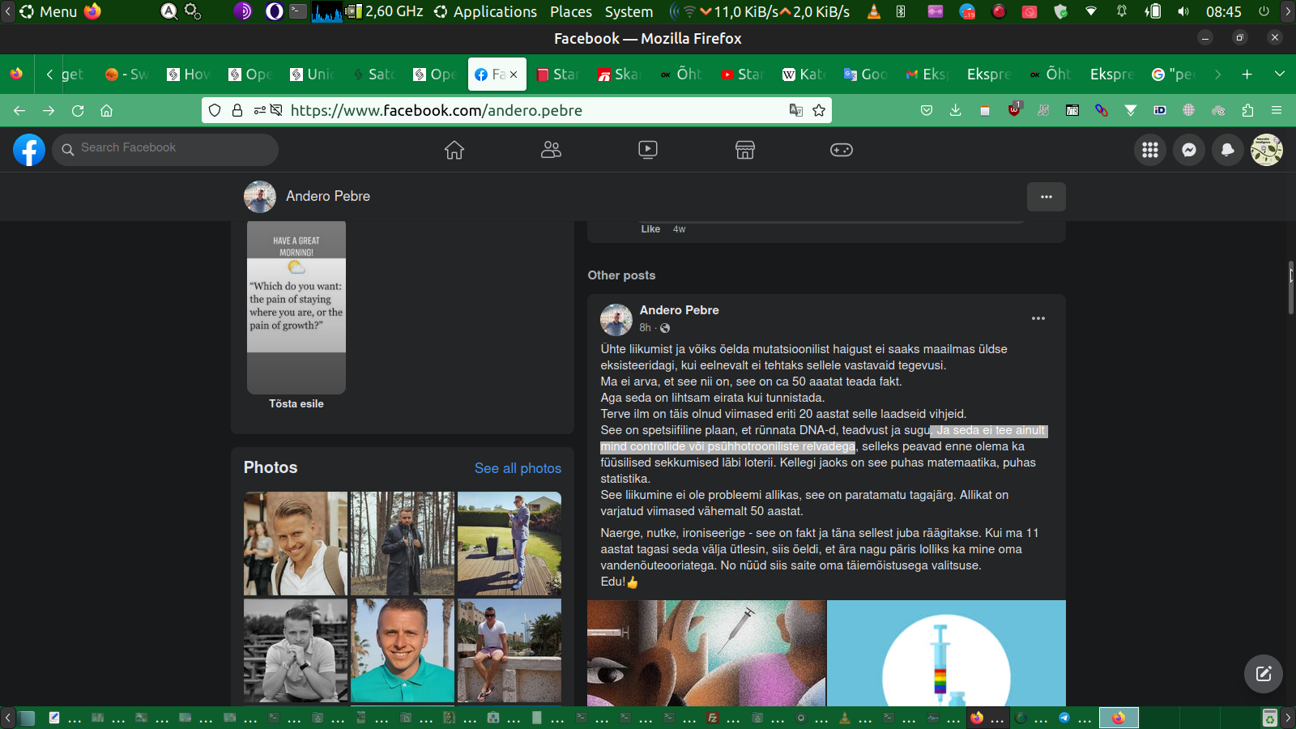Open the Places menu in the top panel

pyautogui.click(x=570, y=11)
